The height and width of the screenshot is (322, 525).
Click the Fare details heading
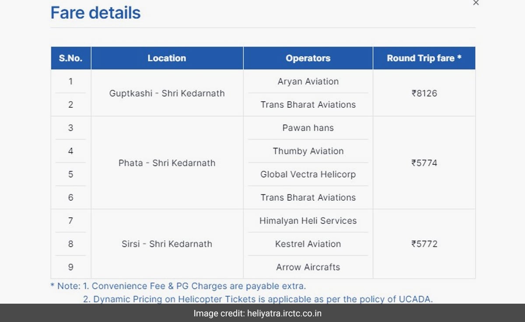tap(95, 13)
